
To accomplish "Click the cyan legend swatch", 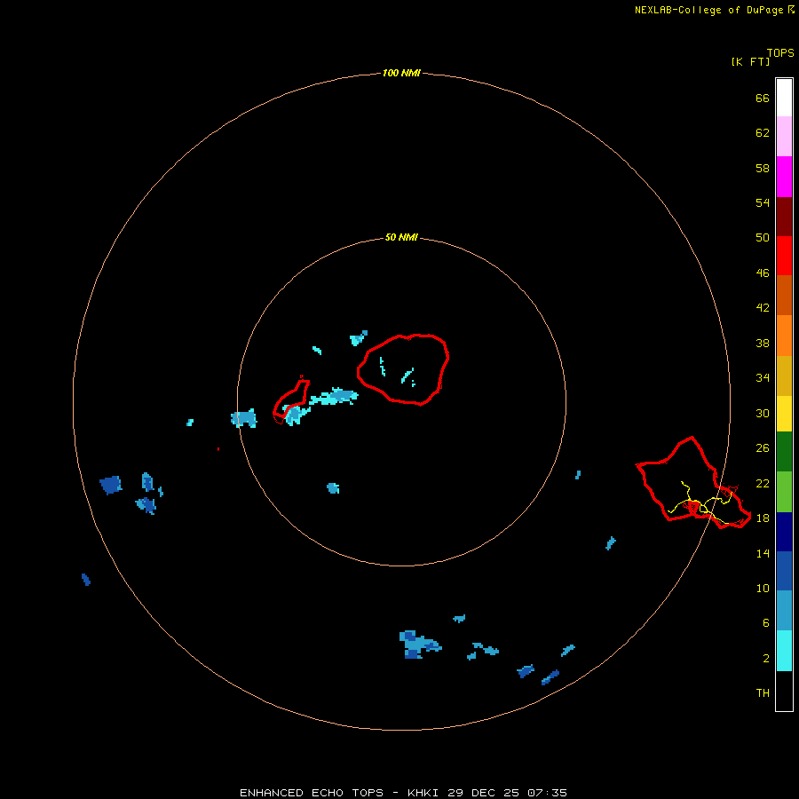I will point(784,651).
